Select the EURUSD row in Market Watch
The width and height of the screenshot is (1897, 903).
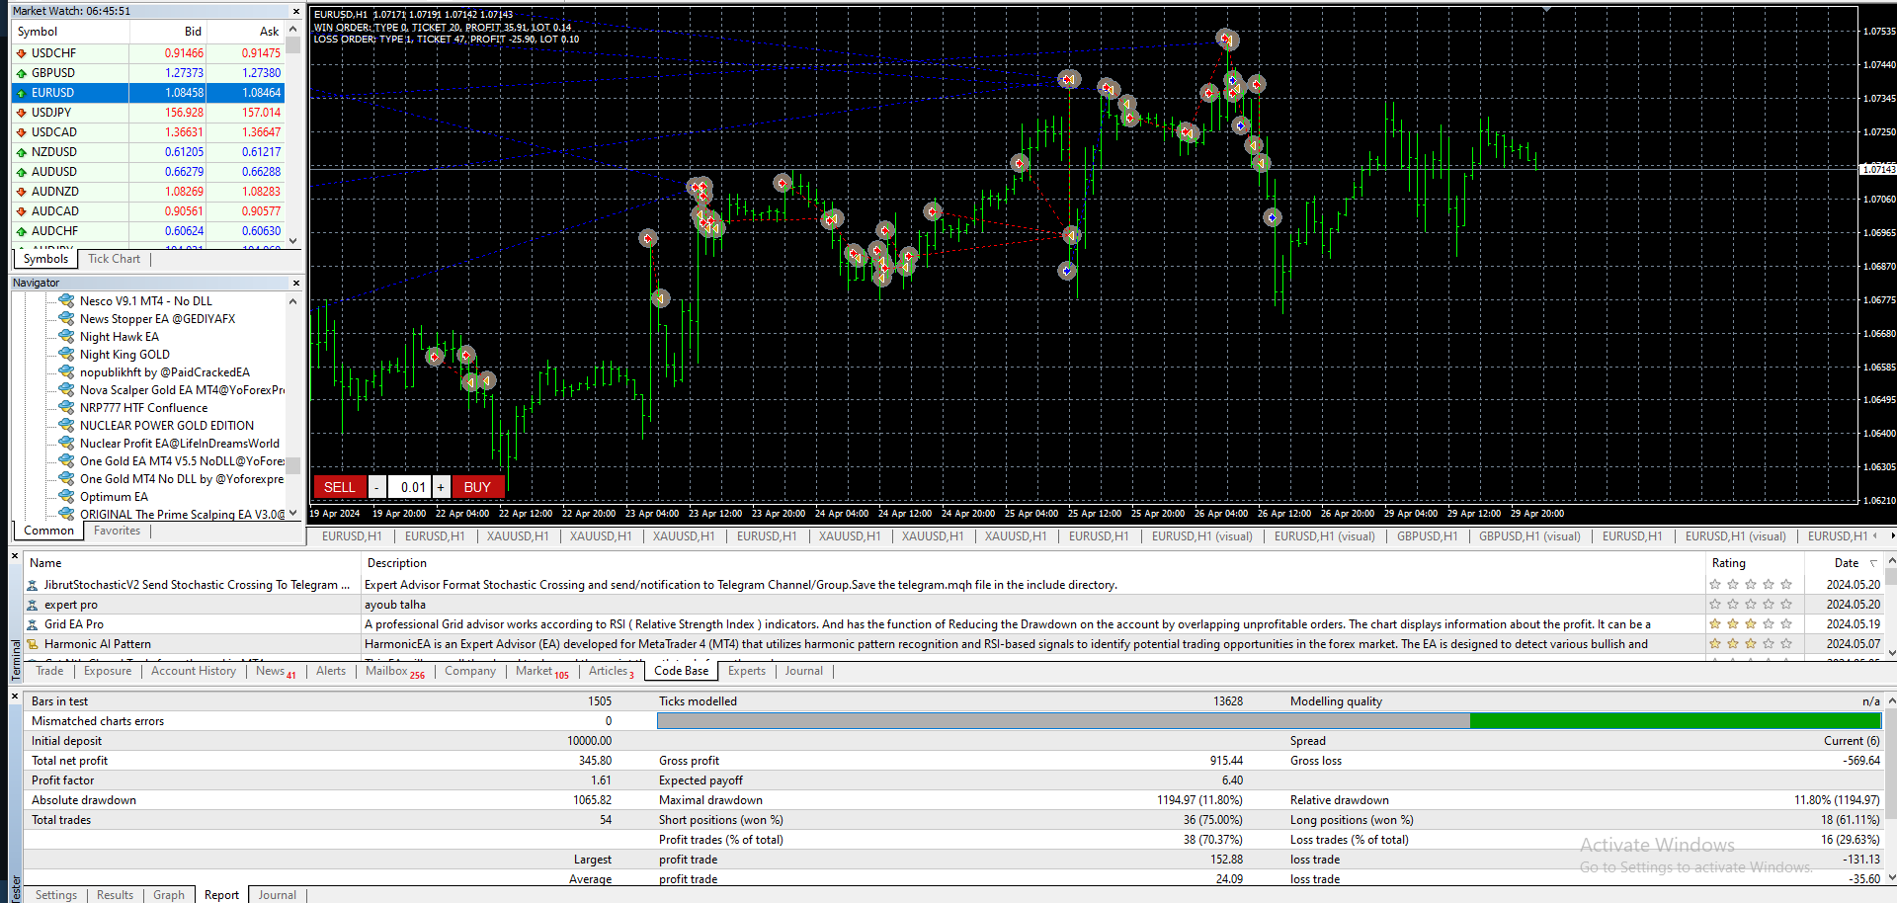coord(148,93)
